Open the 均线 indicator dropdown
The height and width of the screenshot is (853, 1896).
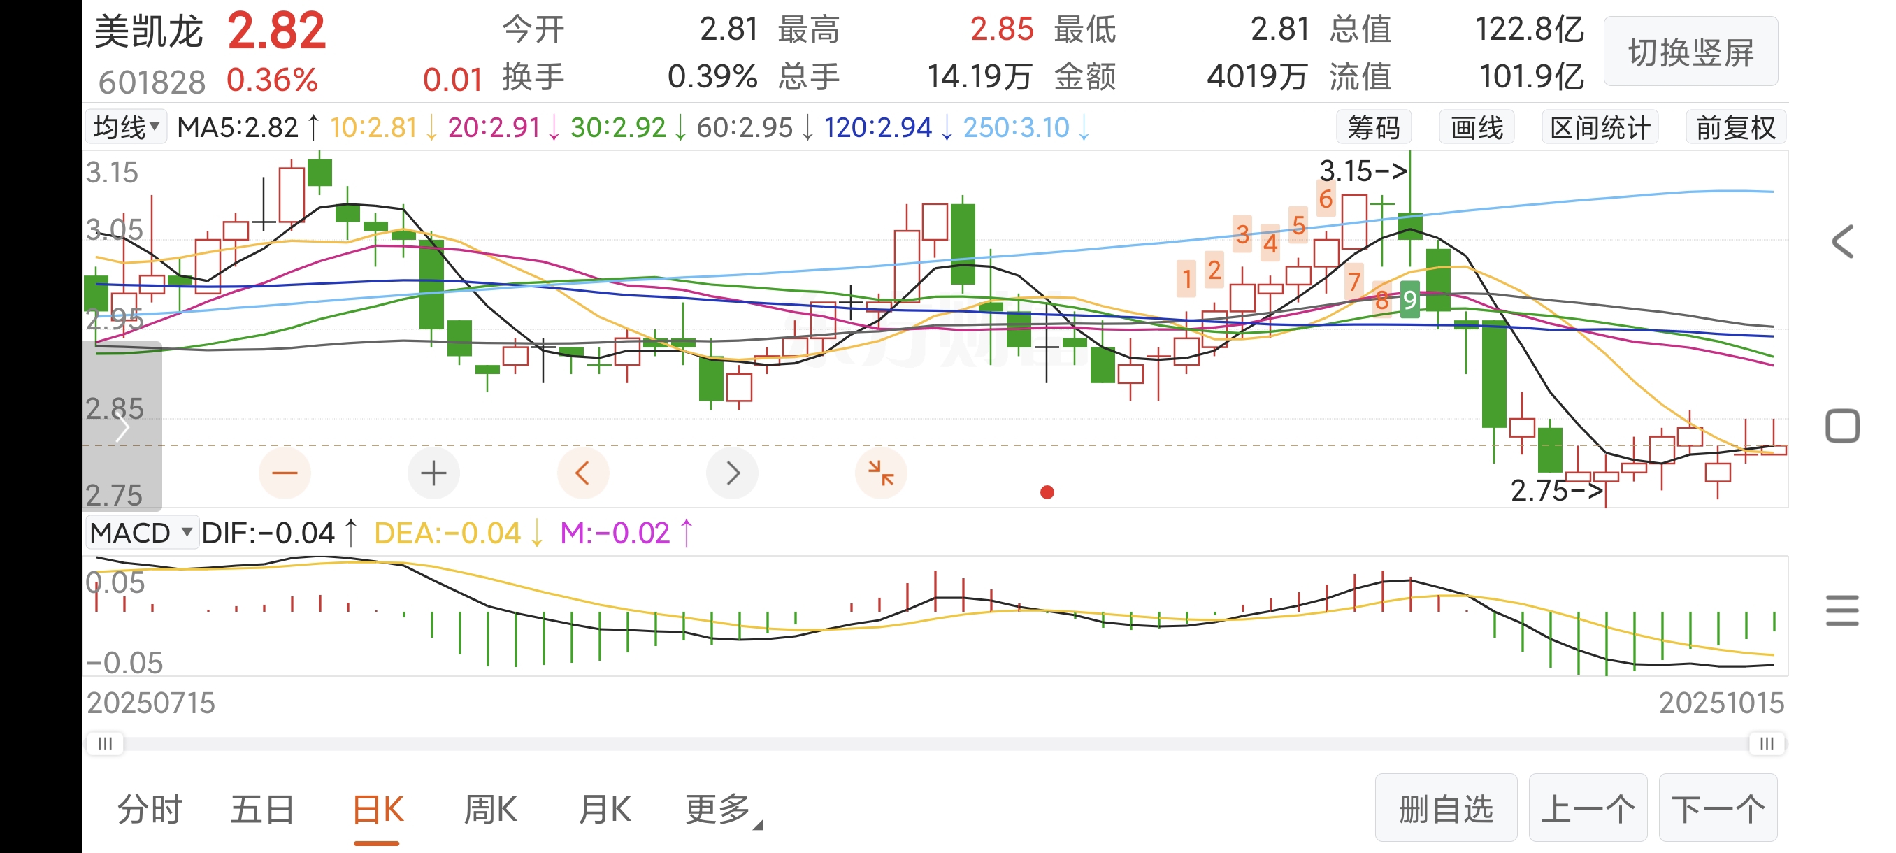(x=127, y=127)
